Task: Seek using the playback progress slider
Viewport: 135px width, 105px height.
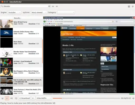Action: pyautogui.click(x=86, y=98)
